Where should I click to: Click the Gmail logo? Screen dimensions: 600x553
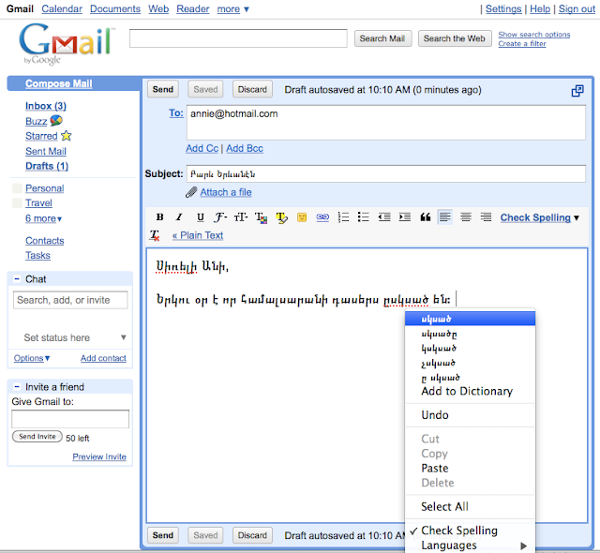tap(67, 43)
